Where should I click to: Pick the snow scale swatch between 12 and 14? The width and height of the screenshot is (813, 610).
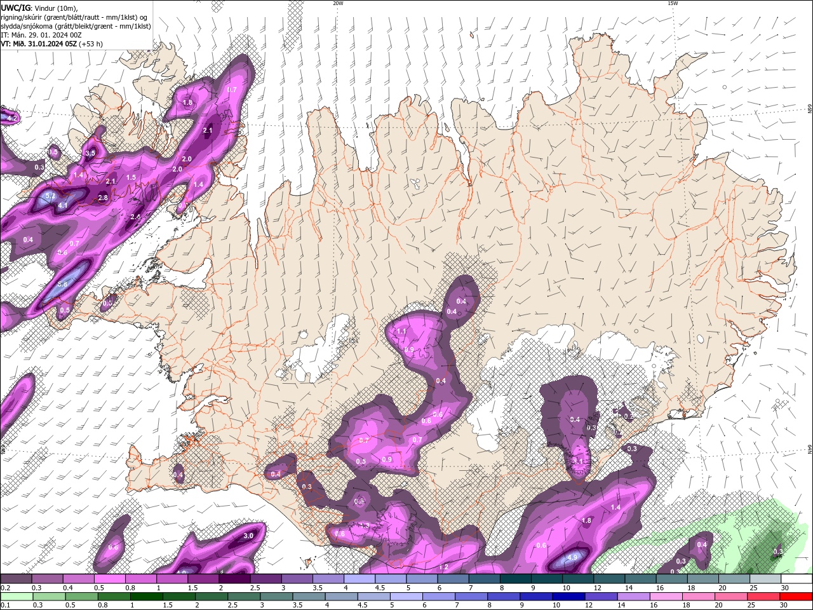[610, 579]
